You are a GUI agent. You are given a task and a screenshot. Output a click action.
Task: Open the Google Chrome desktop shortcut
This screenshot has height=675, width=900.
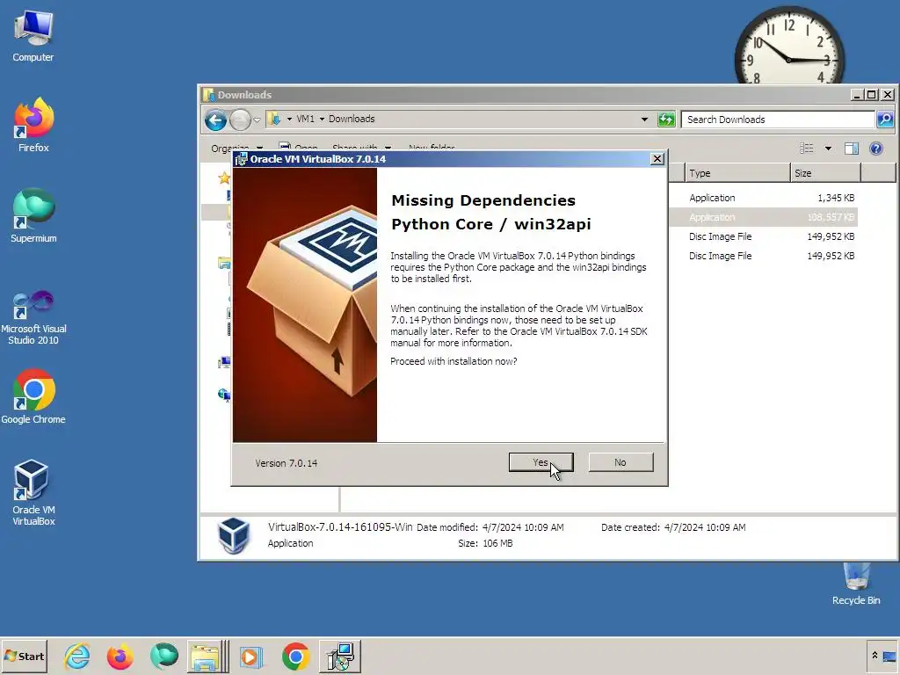click(33, 396)
